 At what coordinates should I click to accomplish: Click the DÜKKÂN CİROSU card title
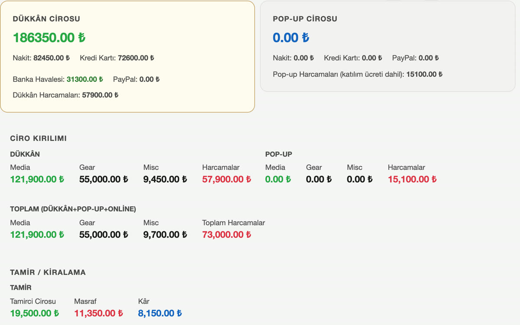click(46, 19)
